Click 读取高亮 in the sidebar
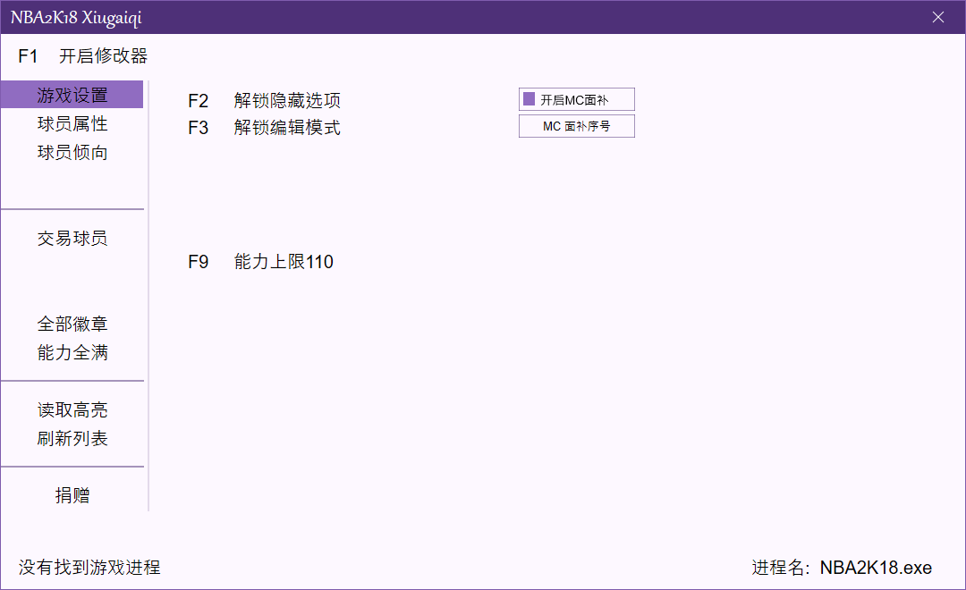Screen dimensions: 966x590 [72, 410]
